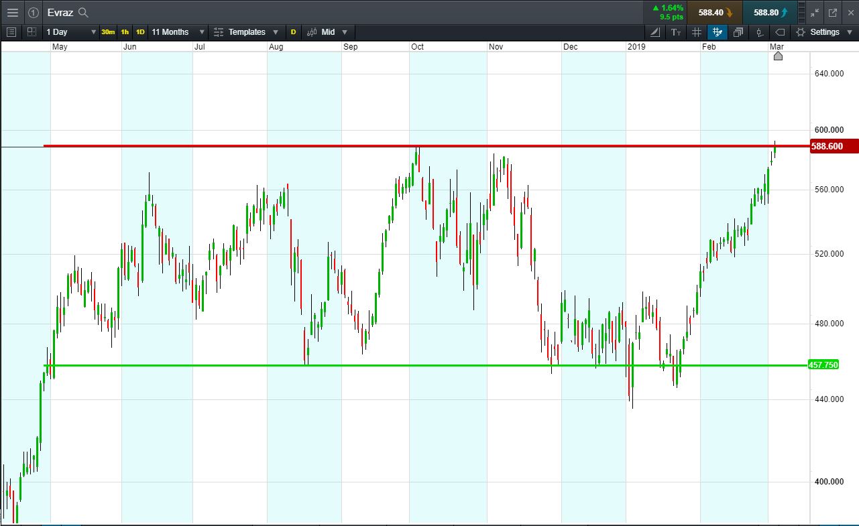Click the Feb date axis label
The width and height of the screenshot is (859, 526).
pyautogui.click(x=709, y=47)
